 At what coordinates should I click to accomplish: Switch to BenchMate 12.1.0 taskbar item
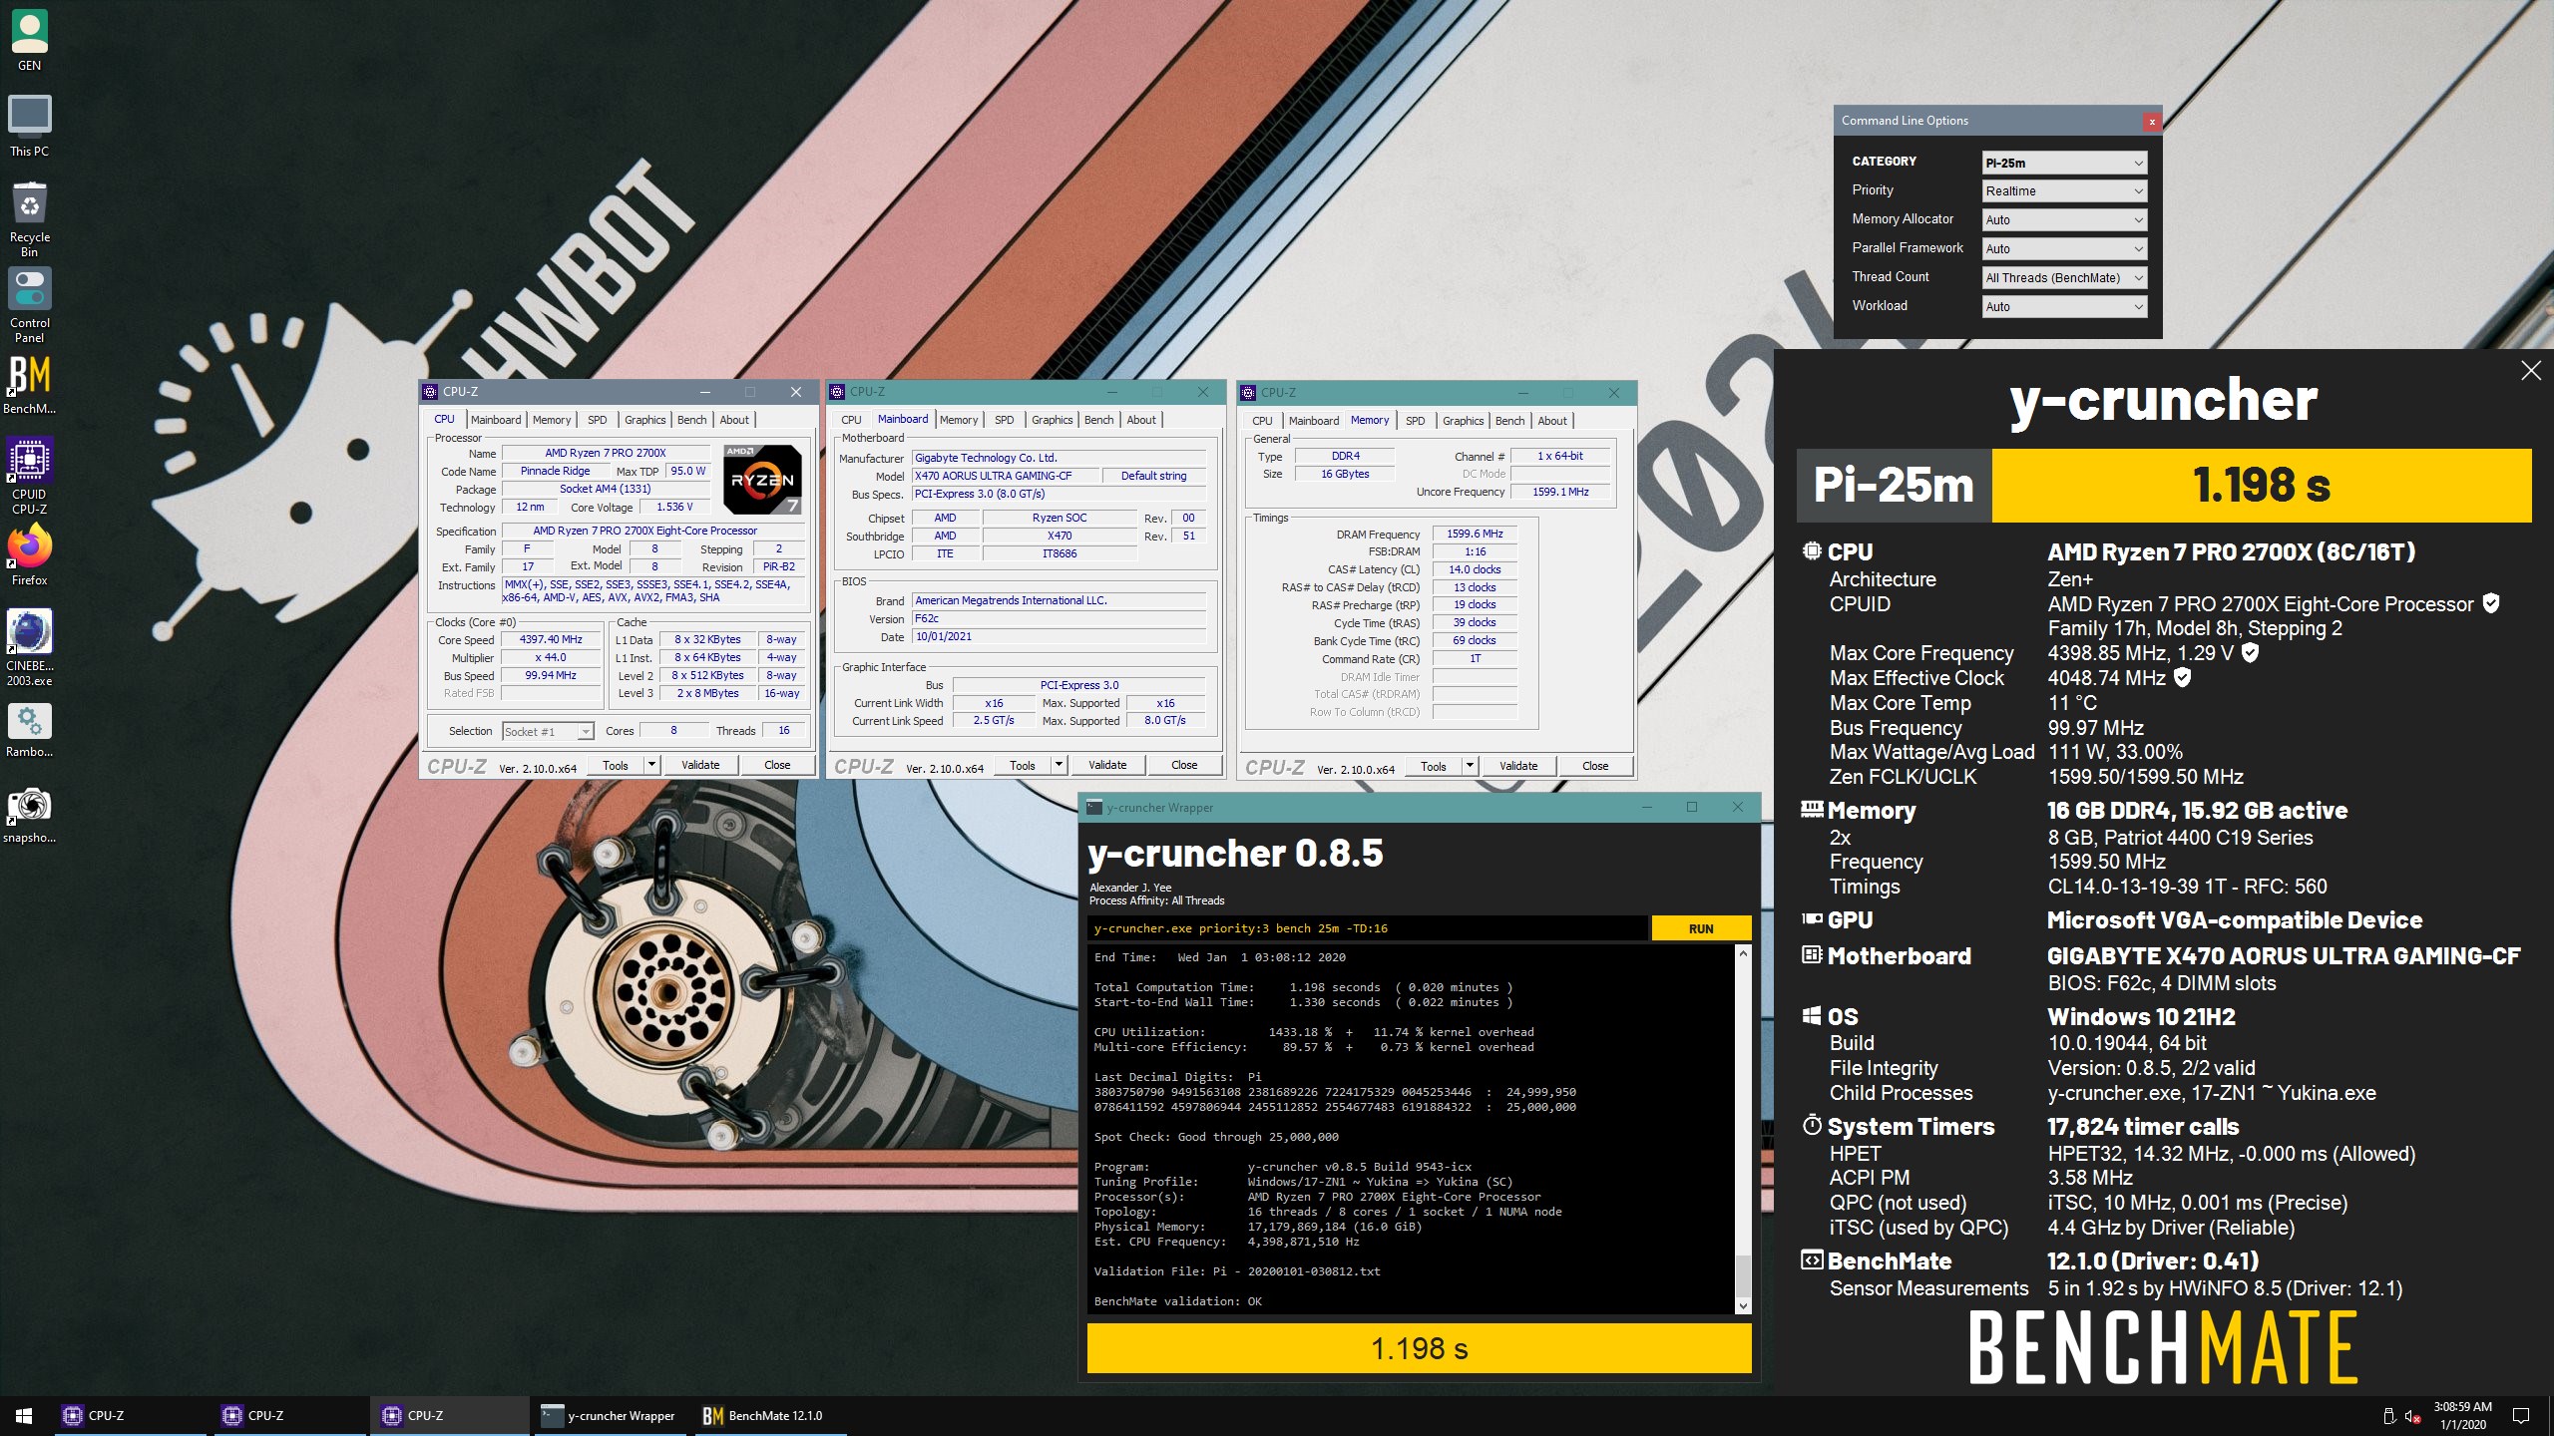tap(766, 1415)
